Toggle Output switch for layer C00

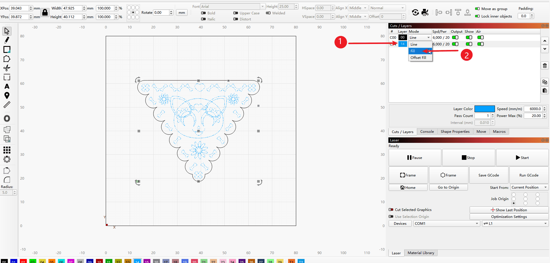tap(455, 37)
